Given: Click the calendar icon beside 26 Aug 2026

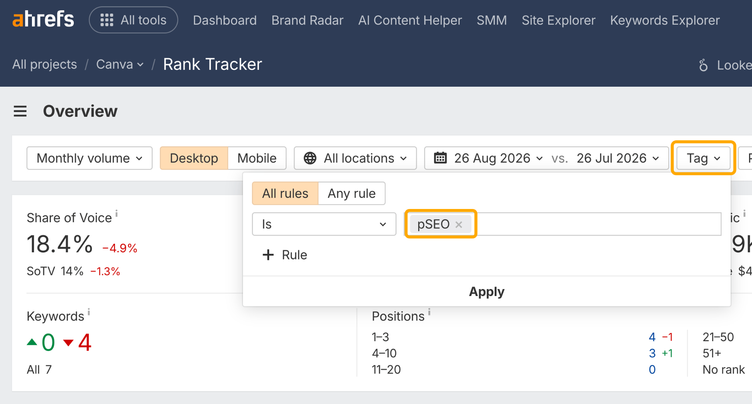Looking at the screenshot, I should 440,158.
